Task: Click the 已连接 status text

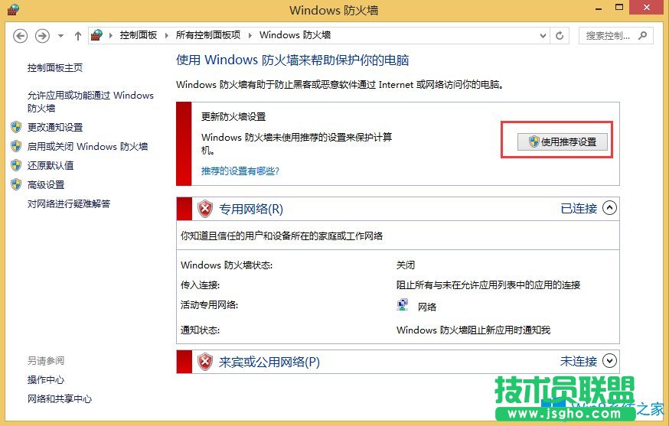Action: [579, 209]
